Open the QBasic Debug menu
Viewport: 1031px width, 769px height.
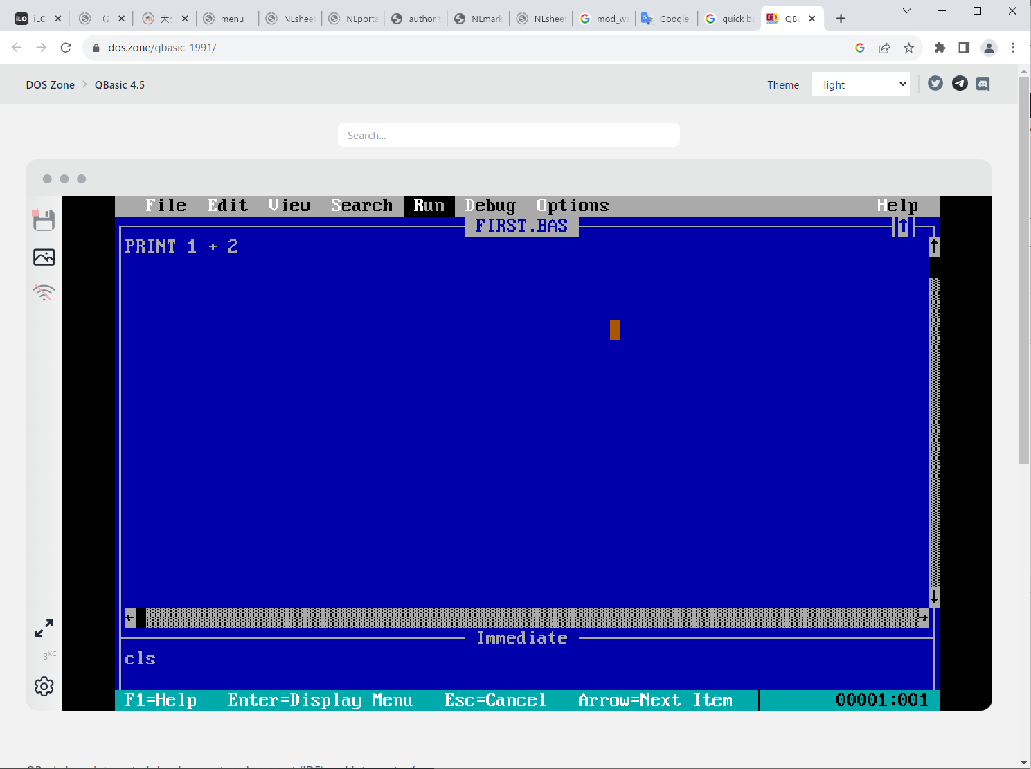(x=490, y=206)
